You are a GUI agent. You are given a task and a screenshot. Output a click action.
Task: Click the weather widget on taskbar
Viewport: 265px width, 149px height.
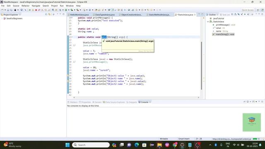[13, 145]
